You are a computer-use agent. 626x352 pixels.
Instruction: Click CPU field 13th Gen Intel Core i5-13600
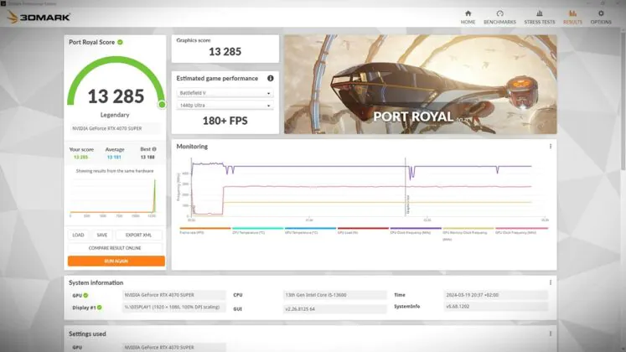(335, 295)
